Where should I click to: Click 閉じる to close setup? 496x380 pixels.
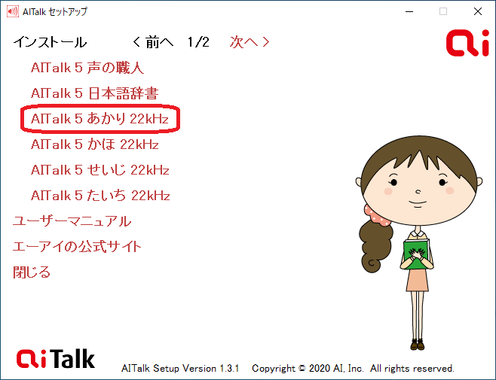32,272
